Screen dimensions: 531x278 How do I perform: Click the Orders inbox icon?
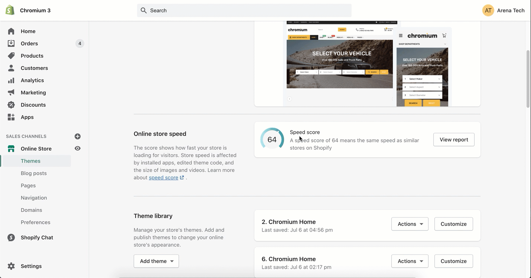[11, 43]
